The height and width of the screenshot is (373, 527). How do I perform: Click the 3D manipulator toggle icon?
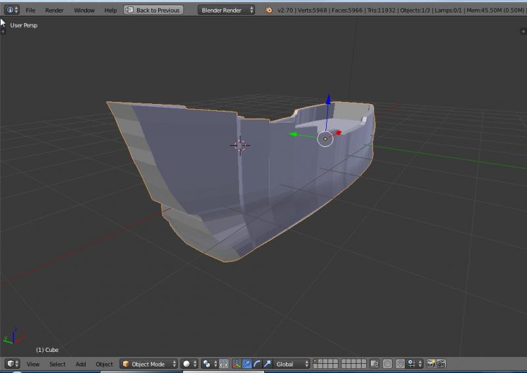click(236, 364)
